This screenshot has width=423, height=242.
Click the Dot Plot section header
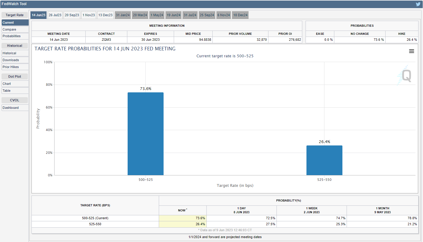coord(15,76)
